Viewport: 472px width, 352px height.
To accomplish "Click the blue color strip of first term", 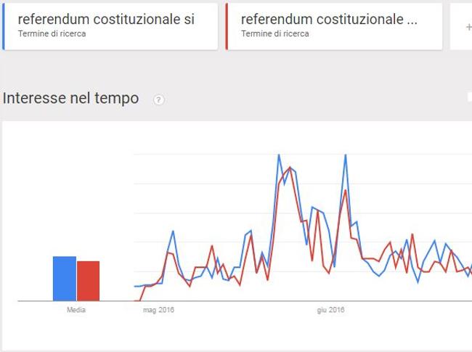I will tap(4, 26).
